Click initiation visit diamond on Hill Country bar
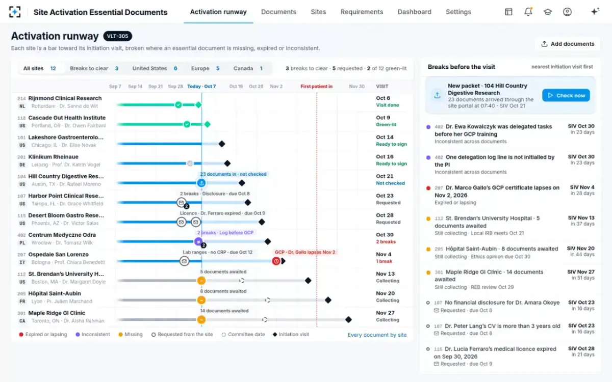This screenshot has width=612, height=382. click(x=242, y=183)
